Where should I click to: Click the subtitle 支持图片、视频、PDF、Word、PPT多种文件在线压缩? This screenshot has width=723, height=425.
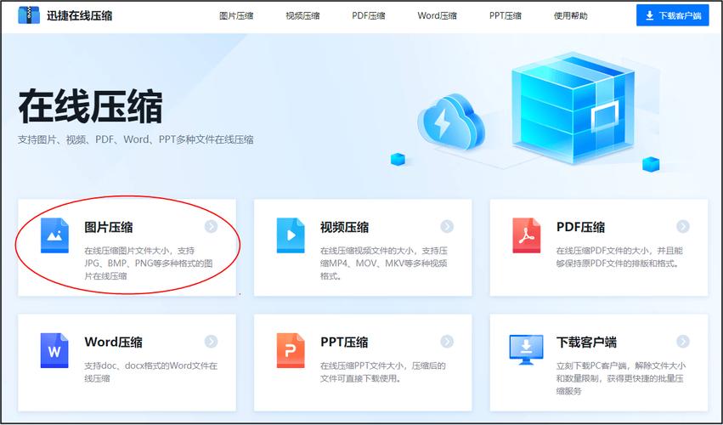pos(136,139)
